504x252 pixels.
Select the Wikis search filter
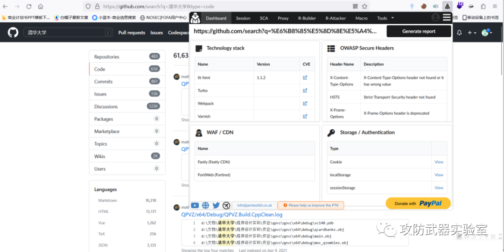pyautogui.click(x=127, y=156)
